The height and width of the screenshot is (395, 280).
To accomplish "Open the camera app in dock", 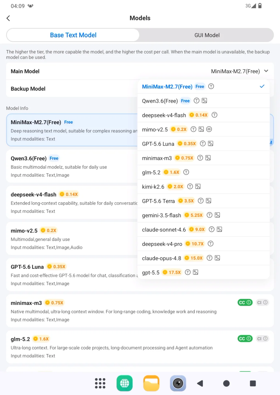I will pyautogui.click(x=178, y=383).
